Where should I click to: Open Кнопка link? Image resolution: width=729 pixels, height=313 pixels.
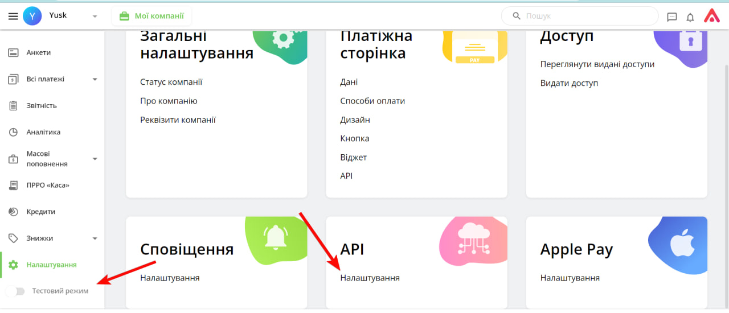click(355, 138)
